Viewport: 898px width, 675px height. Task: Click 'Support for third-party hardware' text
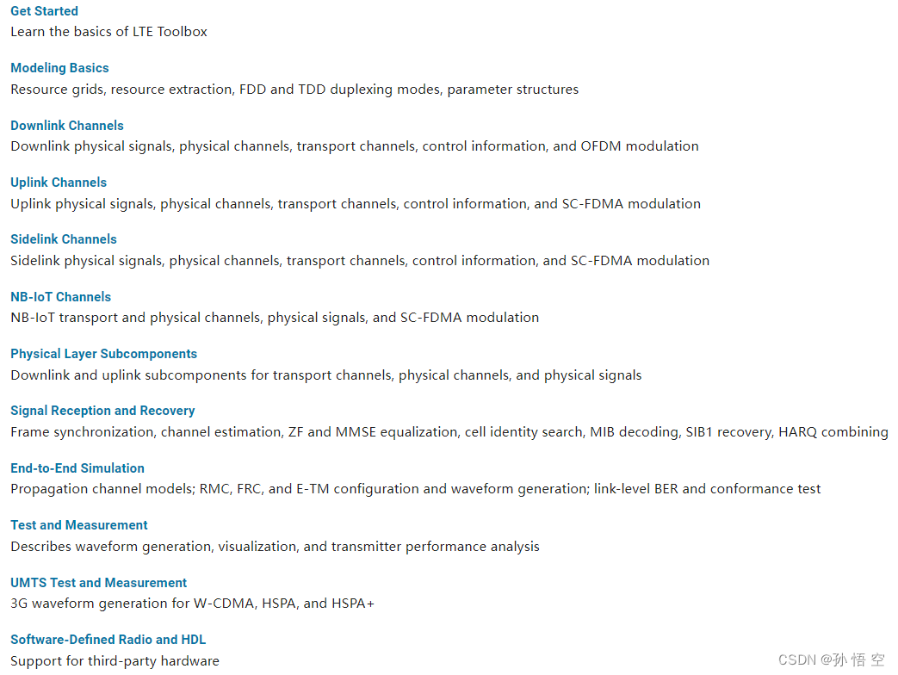(x=115, y=660)
